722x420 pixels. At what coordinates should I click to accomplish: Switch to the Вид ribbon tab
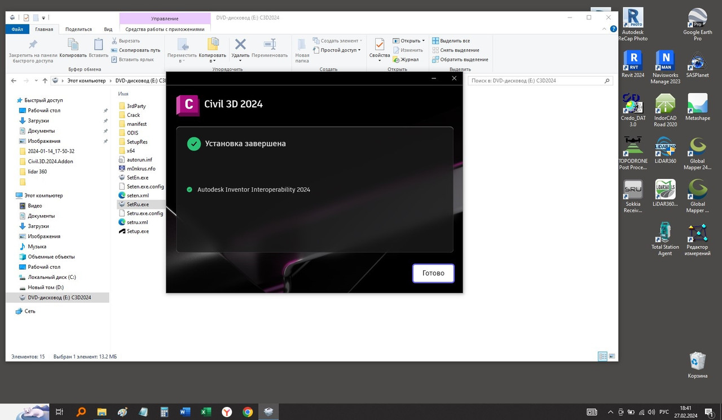pyautogui.click(x=109, y=29)
